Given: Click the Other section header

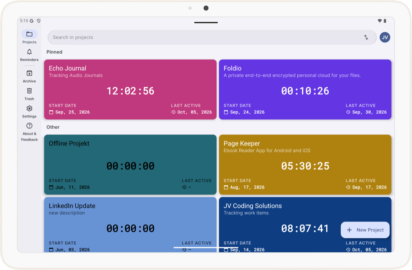Looking at the screenshot, I should click(53, 127).
